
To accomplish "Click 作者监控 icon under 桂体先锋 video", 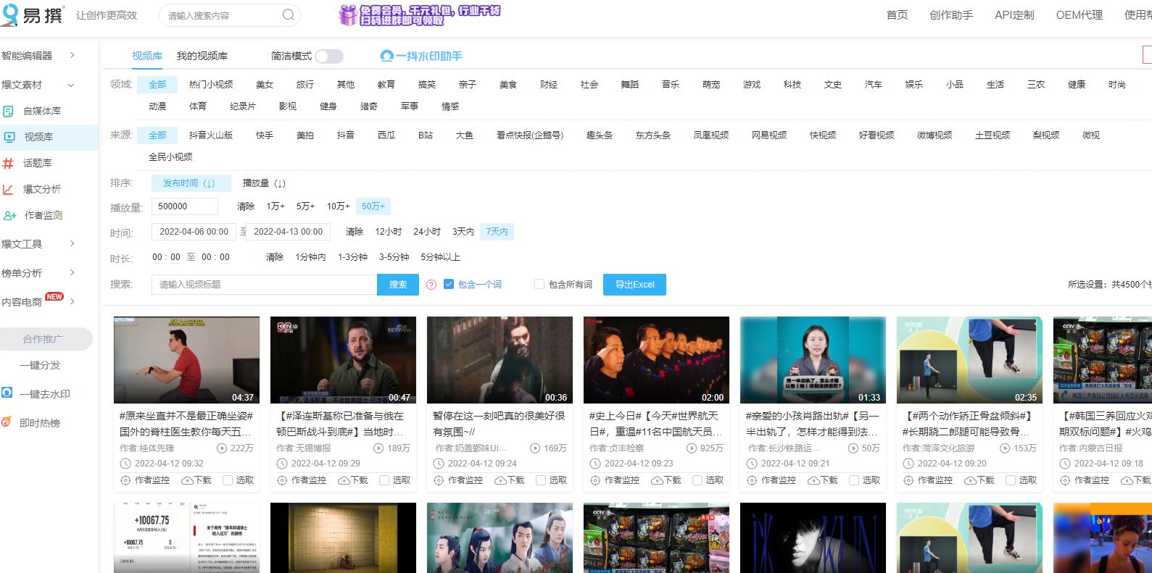I will coord(126,480).
